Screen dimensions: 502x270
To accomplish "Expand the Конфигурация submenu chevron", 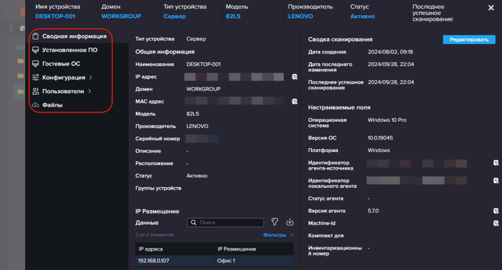I will (91, 77).
